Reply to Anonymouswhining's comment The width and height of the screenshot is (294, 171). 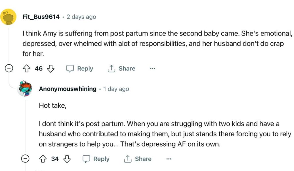click(x=96, y=159)
